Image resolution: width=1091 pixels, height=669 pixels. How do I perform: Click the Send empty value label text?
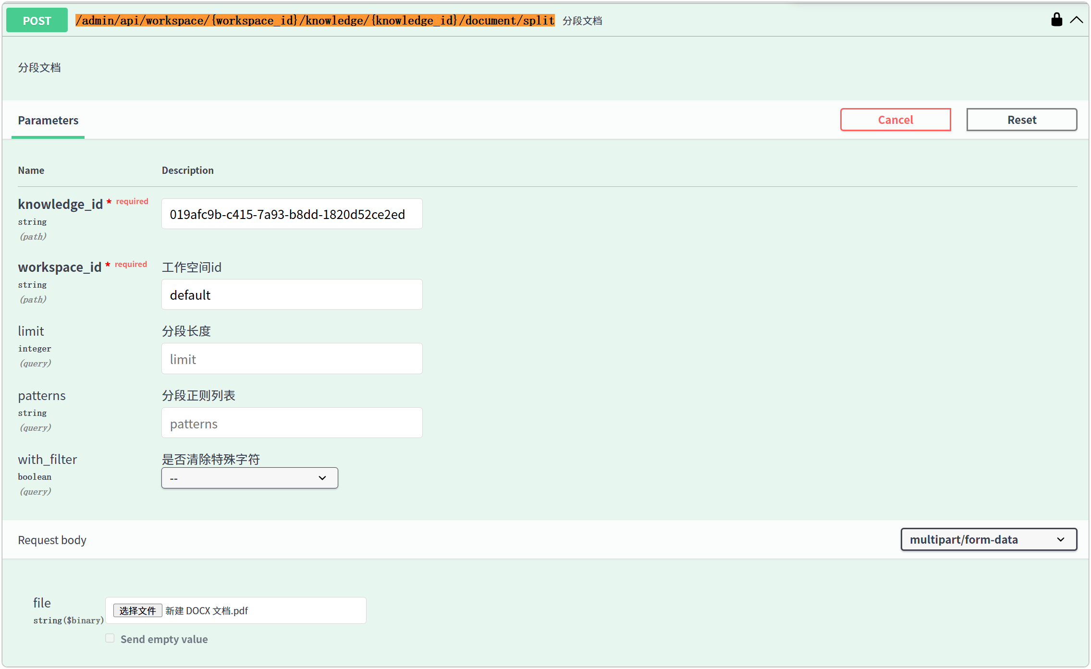[x=164, y=639]
